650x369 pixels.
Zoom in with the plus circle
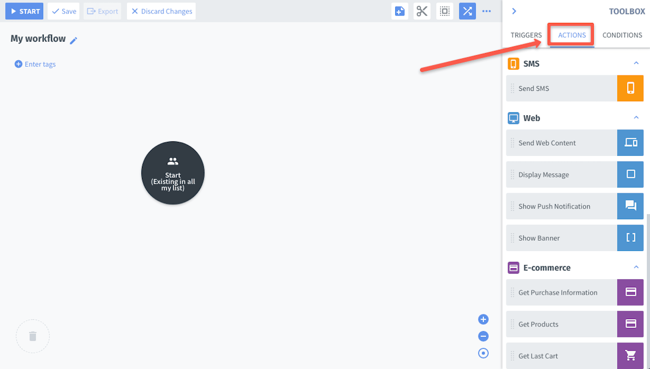click(484, 319)
